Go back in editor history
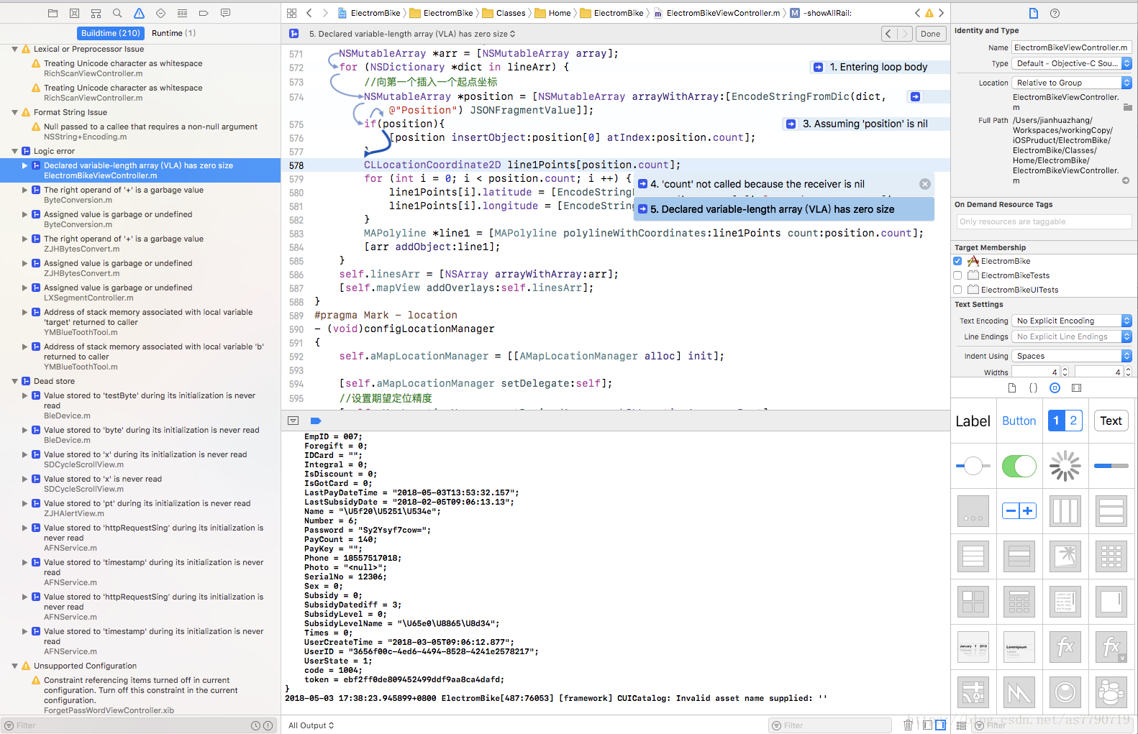Image resolution: width=1138 pixels, height=734 pixels. tap(309, 13)
